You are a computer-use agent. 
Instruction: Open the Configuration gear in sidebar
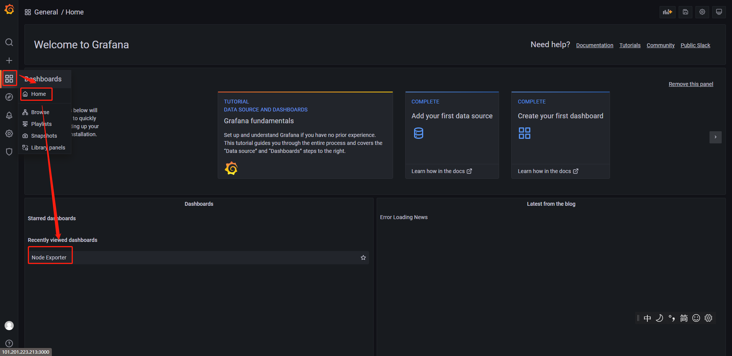9,133
